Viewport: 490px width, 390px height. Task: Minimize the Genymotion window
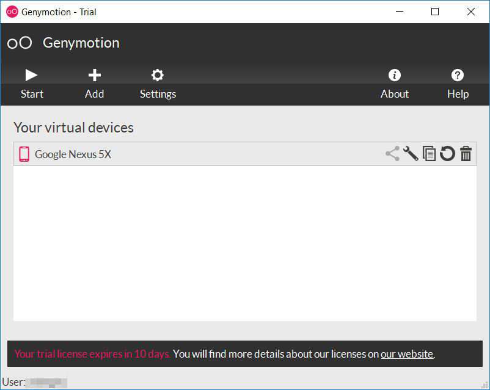click(x=400, y=12)
